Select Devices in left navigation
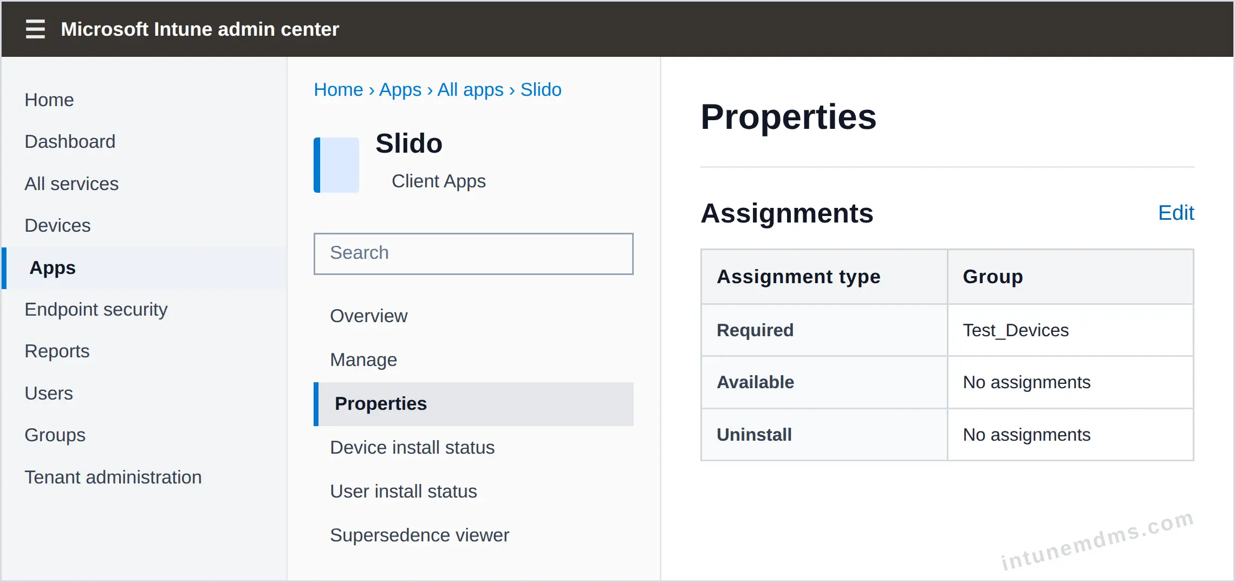 57,226
